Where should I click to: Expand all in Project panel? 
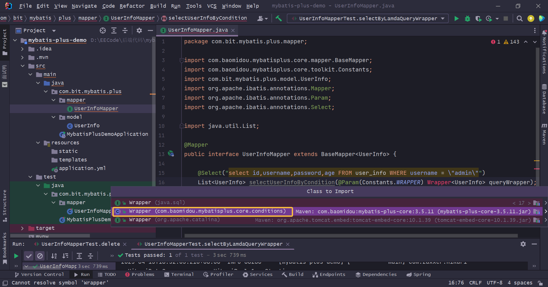114,30
